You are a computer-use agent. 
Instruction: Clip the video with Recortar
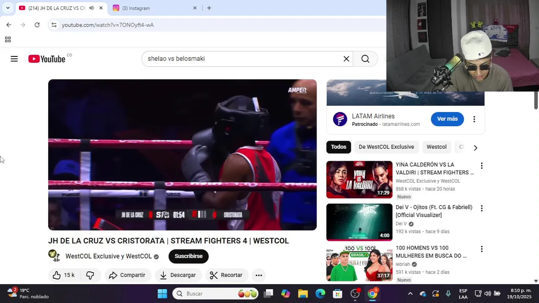pos(226,275)
